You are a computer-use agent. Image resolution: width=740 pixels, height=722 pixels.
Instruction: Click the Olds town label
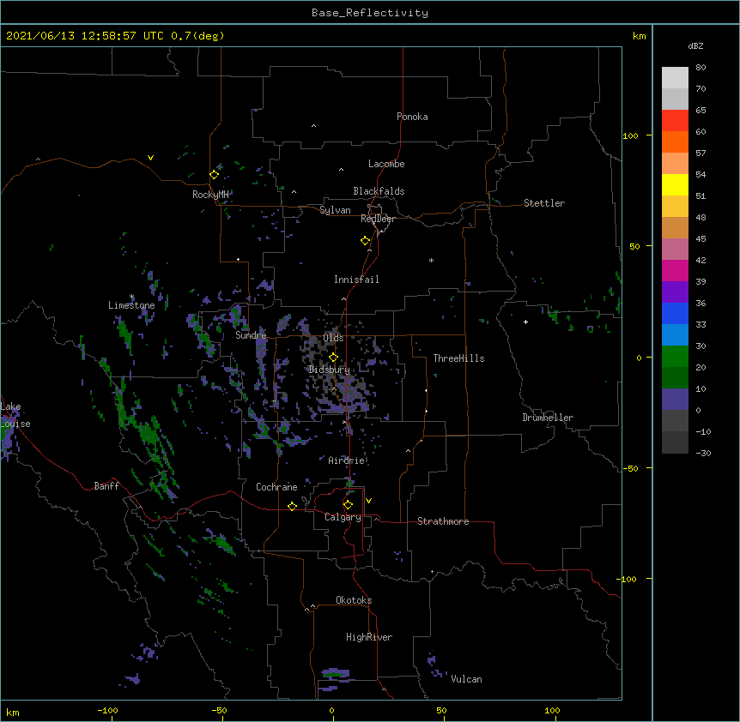333,338
